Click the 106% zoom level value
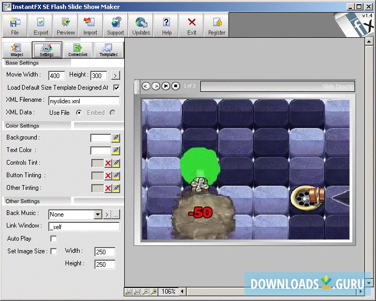 tap(168, 292)
